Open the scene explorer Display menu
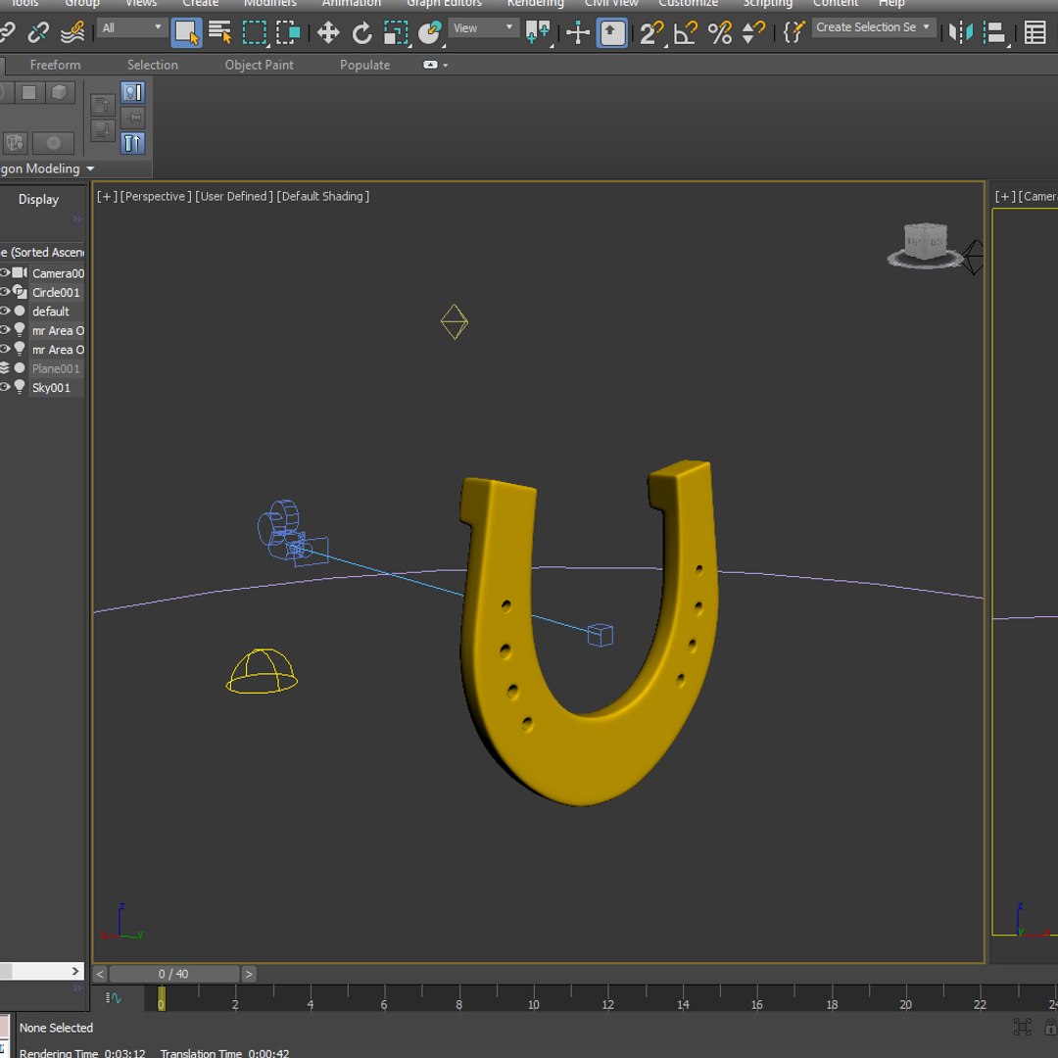This screenshot has height=1058, width=1058. [x=38, y=199]
